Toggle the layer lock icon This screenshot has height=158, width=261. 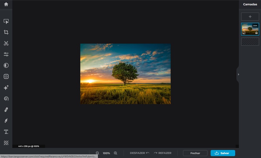[x=256, y=33]
